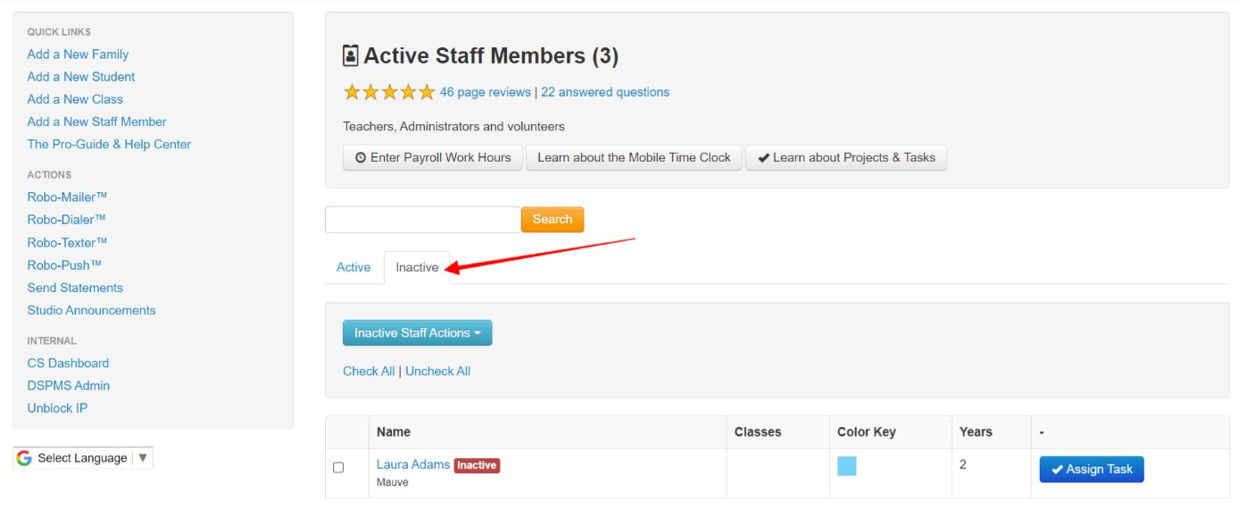Open the 46 page reviews link

[486, 92]
